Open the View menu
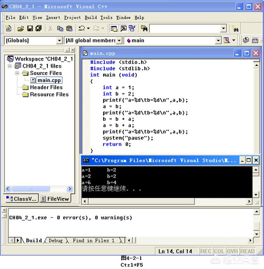This screenshot has width=264, height=269. click(37, 17)
